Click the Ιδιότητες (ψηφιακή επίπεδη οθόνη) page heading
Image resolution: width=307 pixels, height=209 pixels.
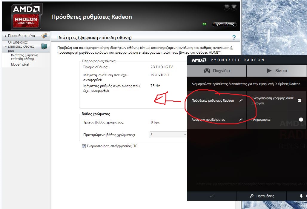[x=94, y=38]
